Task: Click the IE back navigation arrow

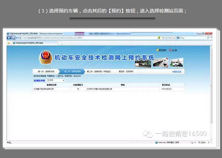Action: click(9, 38)
